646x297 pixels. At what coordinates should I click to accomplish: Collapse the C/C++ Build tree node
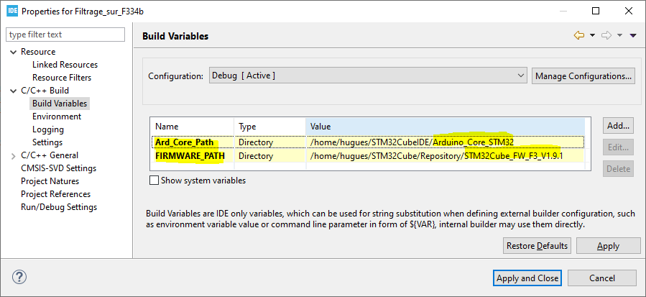(x=14, y=91)
